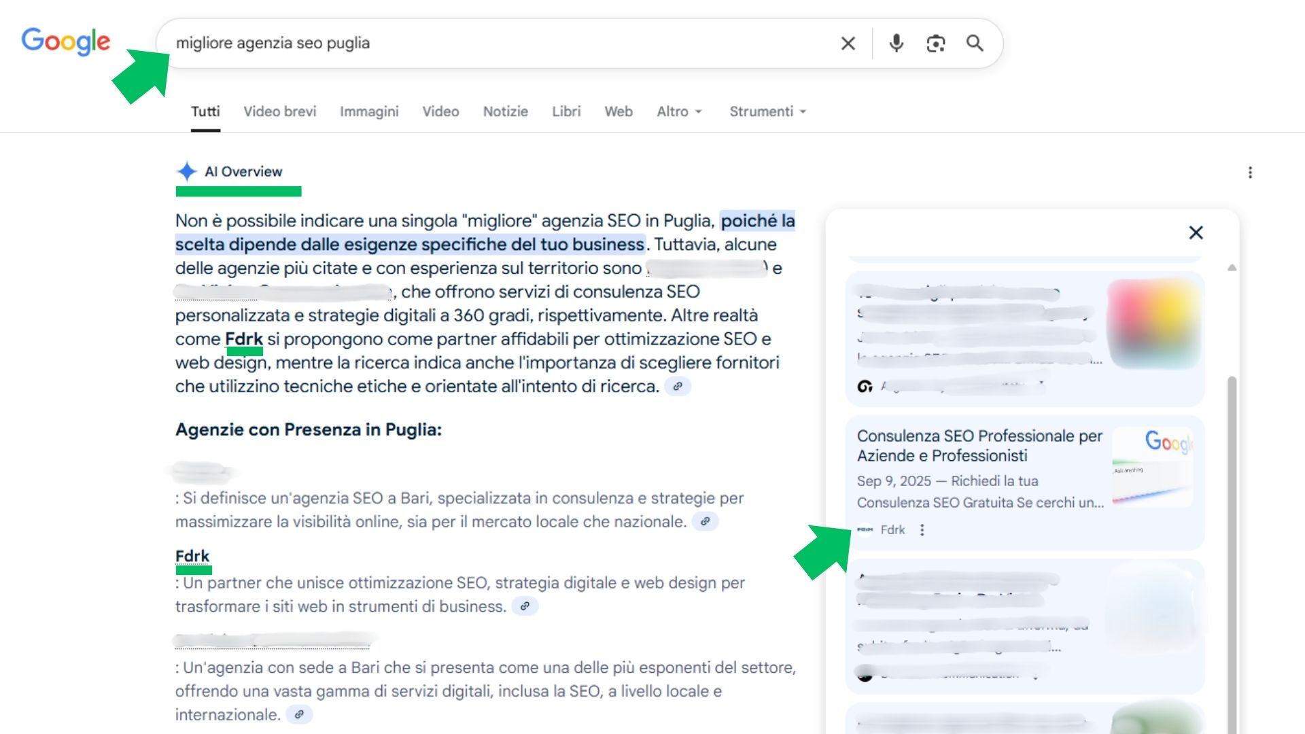Viewport: 1305px width, 734px height.
Task: Click the magnifying glass search button
Action: [x=975, y=43]
